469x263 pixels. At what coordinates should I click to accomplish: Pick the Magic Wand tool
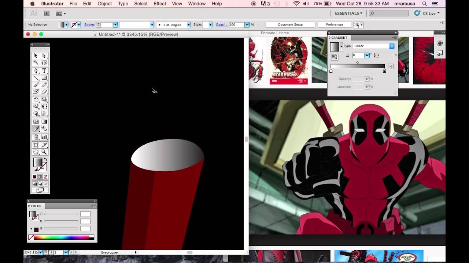[36, 63]
